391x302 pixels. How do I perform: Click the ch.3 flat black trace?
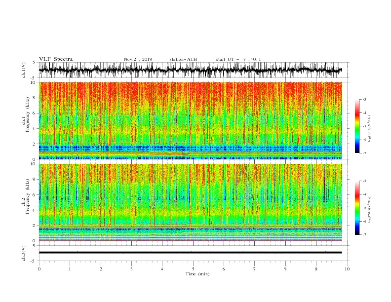coord(190,253)
